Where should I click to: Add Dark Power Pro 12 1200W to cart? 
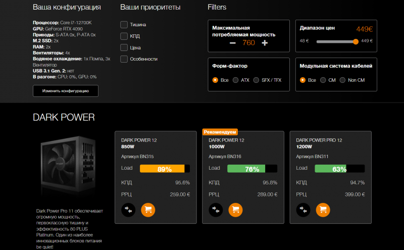point(322,209)
